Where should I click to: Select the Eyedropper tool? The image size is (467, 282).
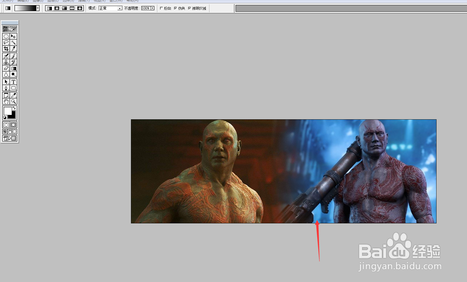pos(13,95)
